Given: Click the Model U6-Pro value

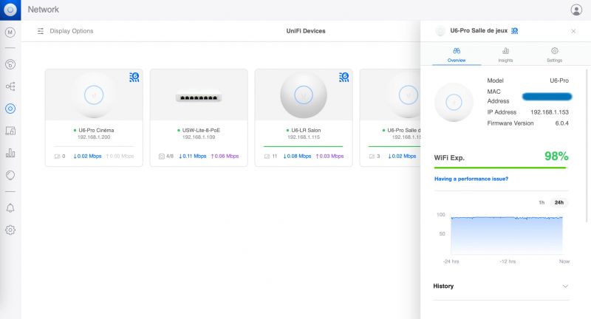Looking at the screenshot, I should (559, 80).
